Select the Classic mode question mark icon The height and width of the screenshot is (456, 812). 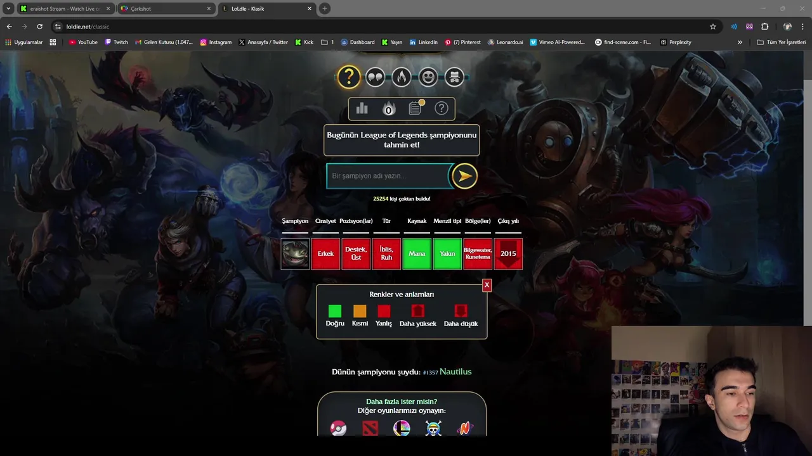[x=348, y=77]
